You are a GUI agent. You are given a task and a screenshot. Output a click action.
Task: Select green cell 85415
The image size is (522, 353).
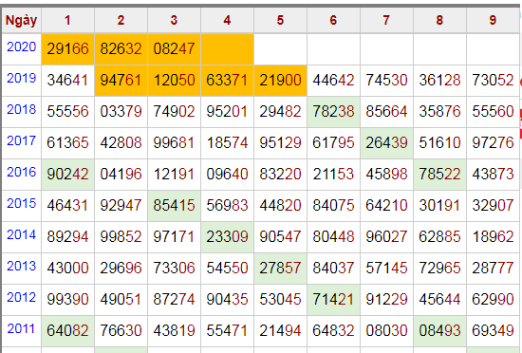(x=174, y=205)
